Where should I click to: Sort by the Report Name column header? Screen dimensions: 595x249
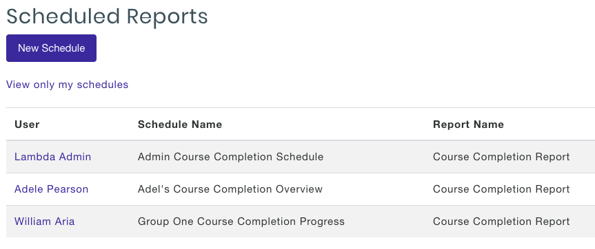[x=468, y=124]
